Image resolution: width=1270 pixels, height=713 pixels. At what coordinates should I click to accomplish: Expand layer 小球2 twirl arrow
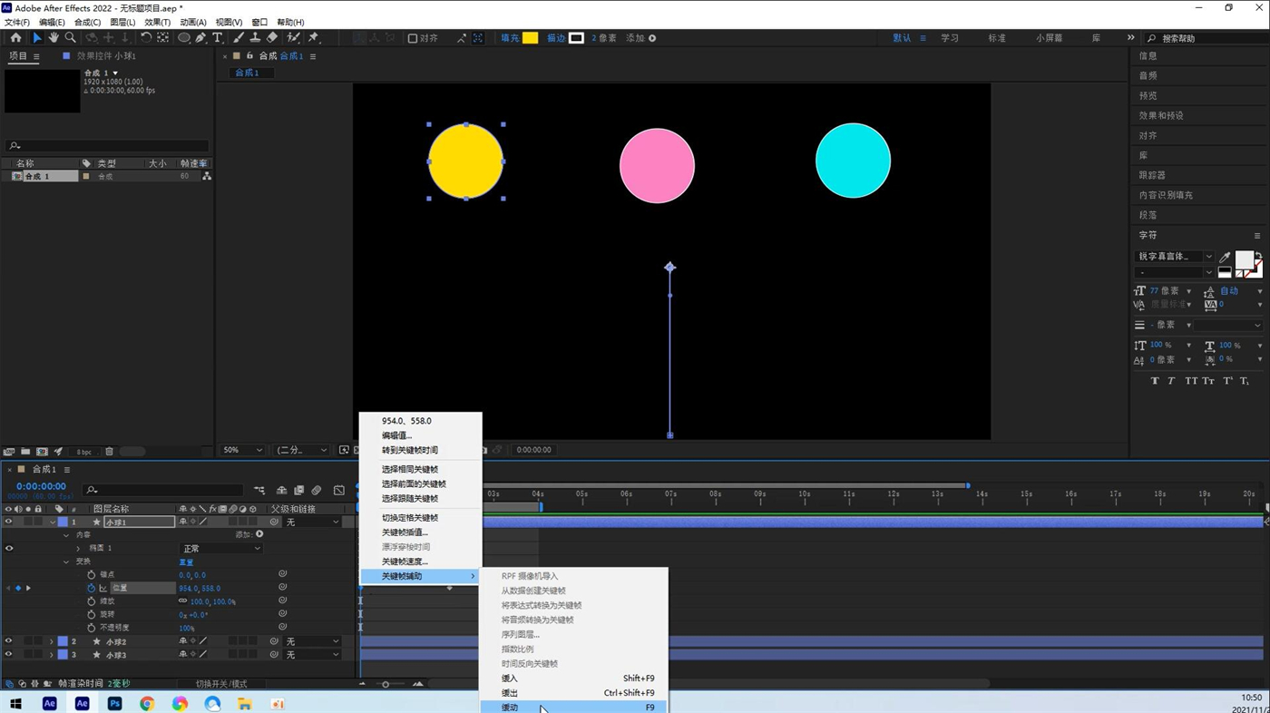(52, 641)
